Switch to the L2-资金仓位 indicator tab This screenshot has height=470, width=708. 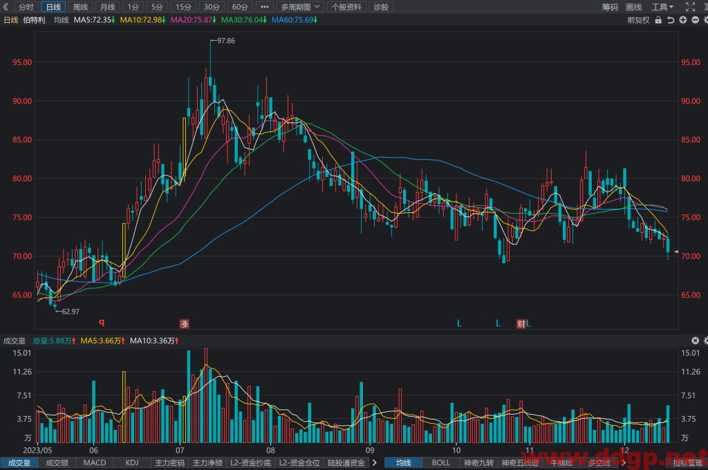(x=299, y=463)
